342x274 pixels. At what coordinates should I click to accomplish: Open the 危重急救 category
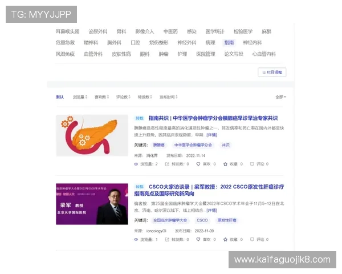65,43
